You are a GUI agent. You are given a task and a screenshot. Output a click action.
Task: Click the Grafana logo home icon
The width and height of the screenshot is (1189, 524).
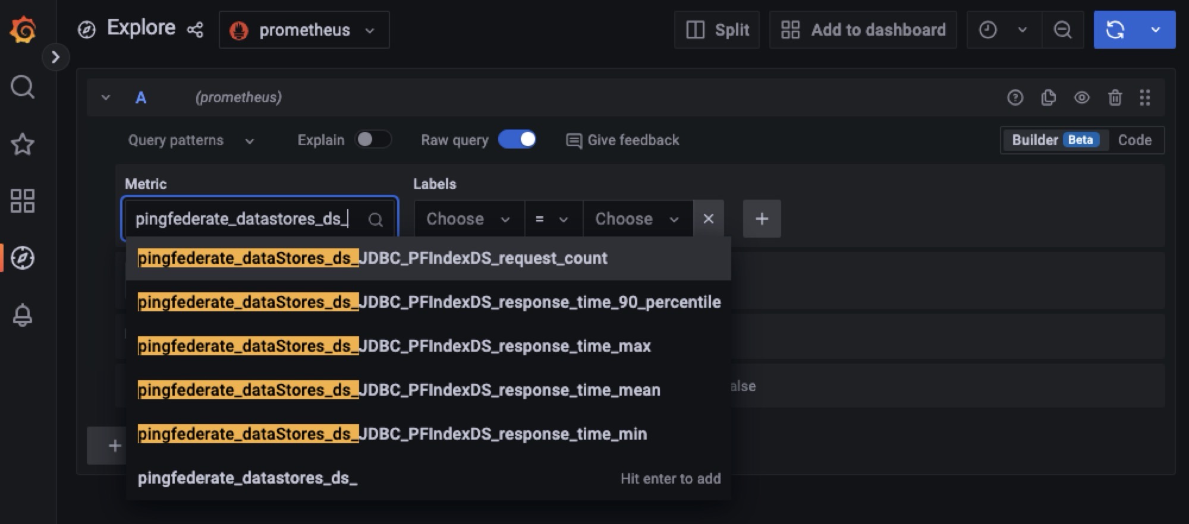coord(23,30)
